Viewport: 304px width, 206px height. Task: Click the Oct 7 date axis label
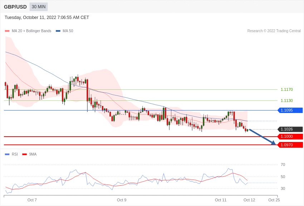(32, 200)
